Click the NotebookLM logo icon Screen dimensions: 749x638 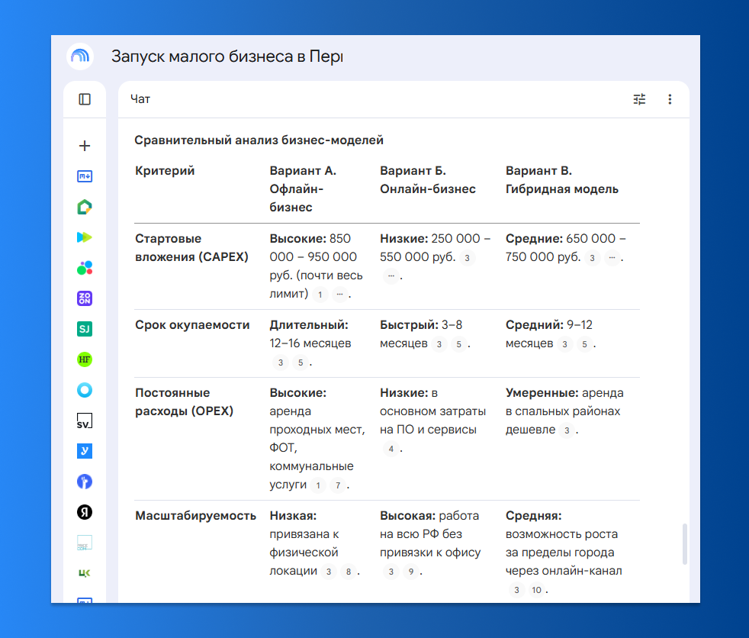coord(80,56)
